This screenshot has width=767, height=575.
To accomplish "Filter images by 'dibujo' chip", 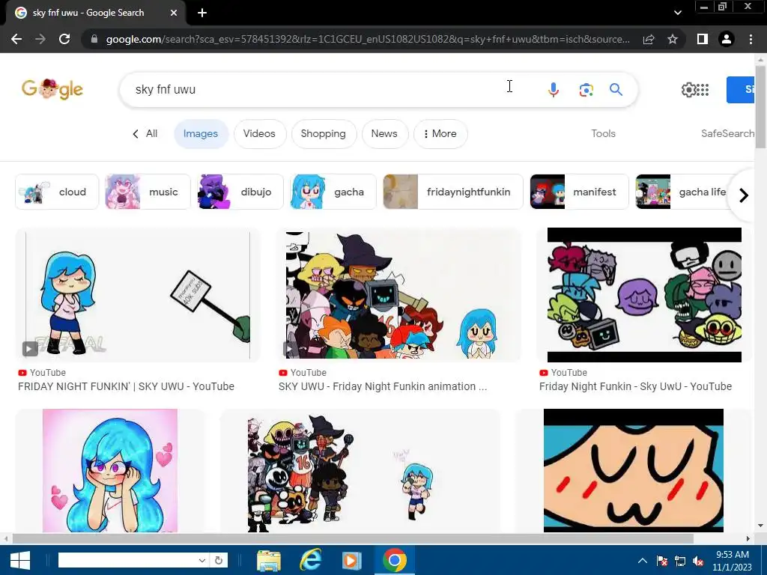I will click(x=240, y=192).
